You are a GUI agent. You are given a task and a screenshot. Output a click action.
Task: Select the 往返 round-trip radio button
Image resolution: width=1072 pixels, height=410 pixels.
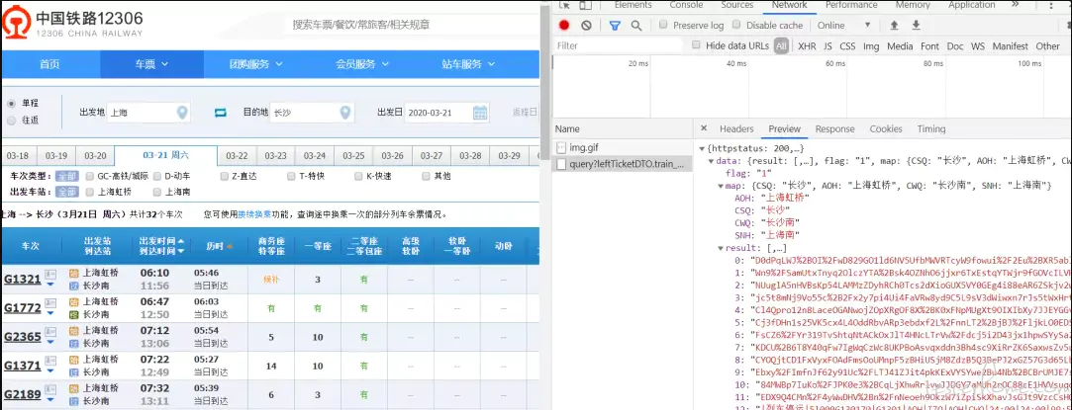pyautogui.click(x=11, y=121)
